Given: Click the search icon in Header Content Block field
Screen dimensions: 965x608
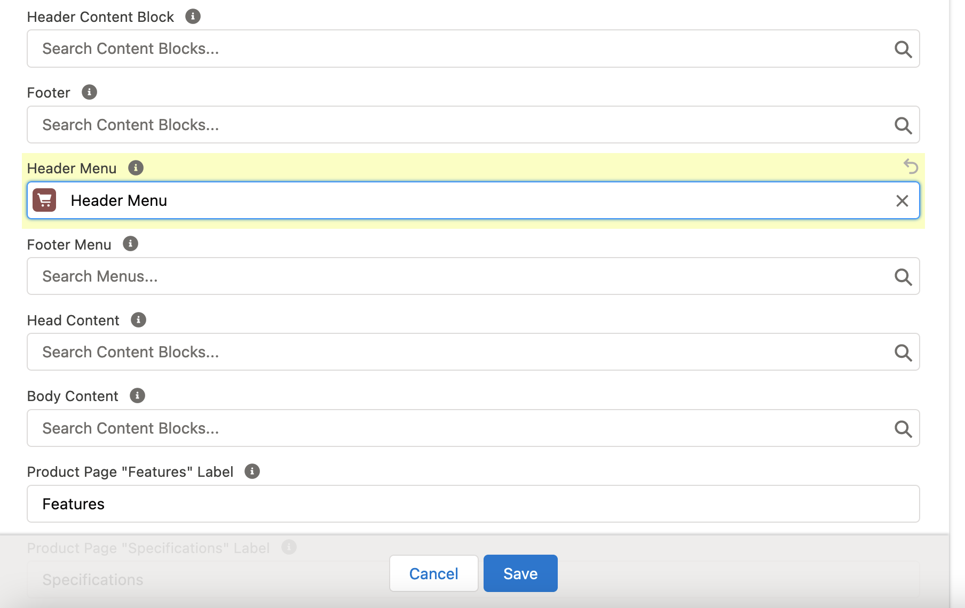Looking at the screenshot, I should (x=903, y=49).
